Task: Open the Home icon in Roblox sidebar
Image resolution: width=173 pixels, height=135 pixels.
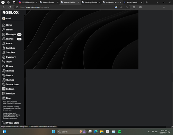Action: 4,25
